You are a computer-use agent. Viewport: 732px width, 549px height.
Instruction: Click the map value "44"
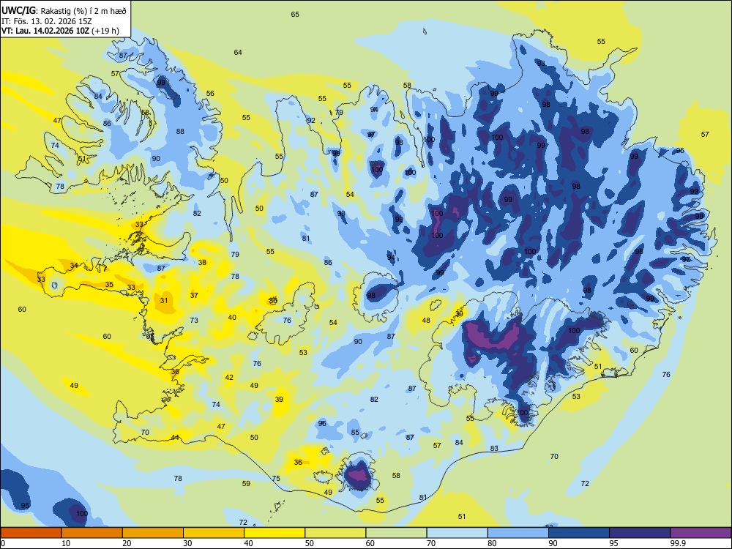[175, 438]
